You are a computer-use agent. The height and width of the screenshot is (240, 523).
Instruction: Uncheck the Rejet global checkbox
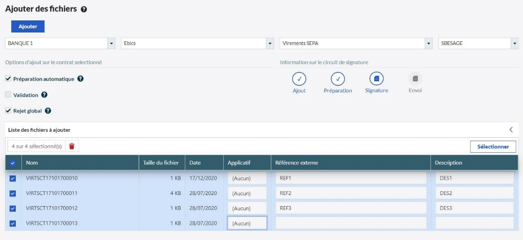click(x=8, y=111)
